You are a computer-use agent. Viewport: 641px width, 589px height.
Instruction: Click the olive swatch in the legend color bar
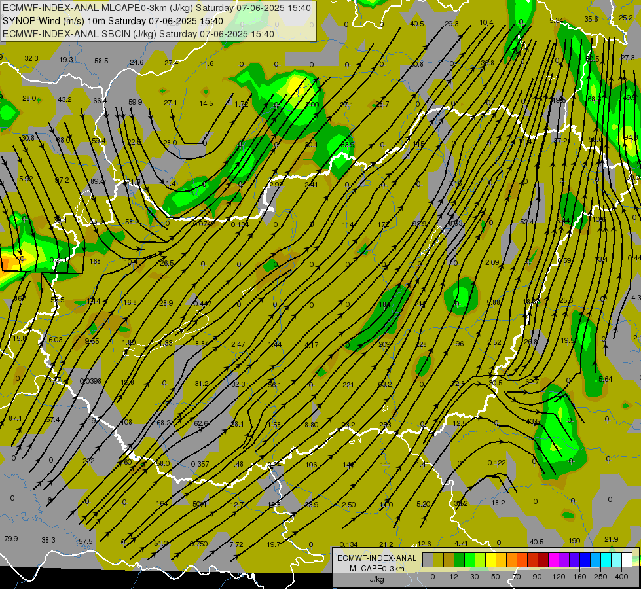pos(438,560)
